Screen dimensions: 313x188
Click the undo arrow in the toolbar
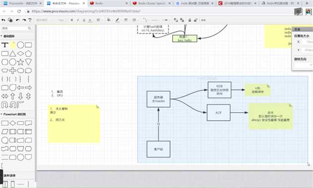tap(17, 20)
